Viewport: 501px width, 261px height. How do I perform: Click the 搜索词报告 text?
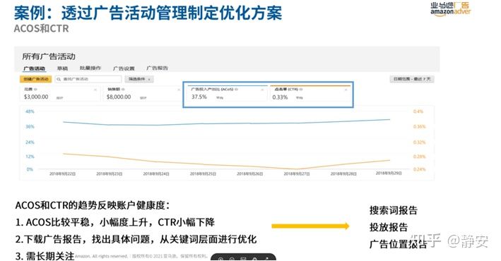[394, 210]
